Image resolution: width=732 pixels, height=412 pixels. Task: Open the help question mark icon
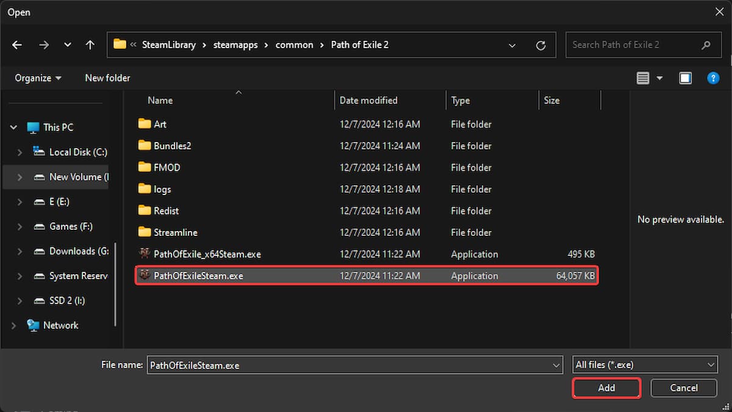[x=712, y=78]
